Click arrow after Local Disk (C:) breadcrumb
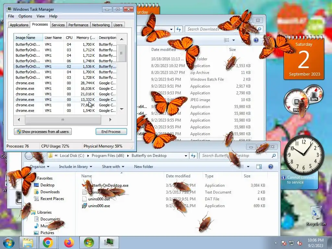Image resolution: width=332 pixels, height=249 pixels. [x=88, y=156]
